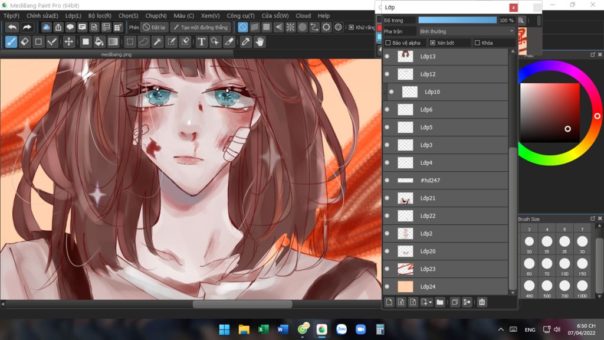Open Zoom from the taskbar
Image resolution: width=604 pixels, height=340 pixels.
coord(360,329)
